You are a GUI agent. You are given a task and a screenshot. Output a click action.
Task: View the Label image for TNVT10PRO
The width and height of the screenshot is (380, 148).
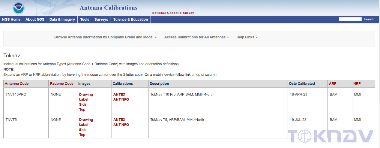pos(84,99)
